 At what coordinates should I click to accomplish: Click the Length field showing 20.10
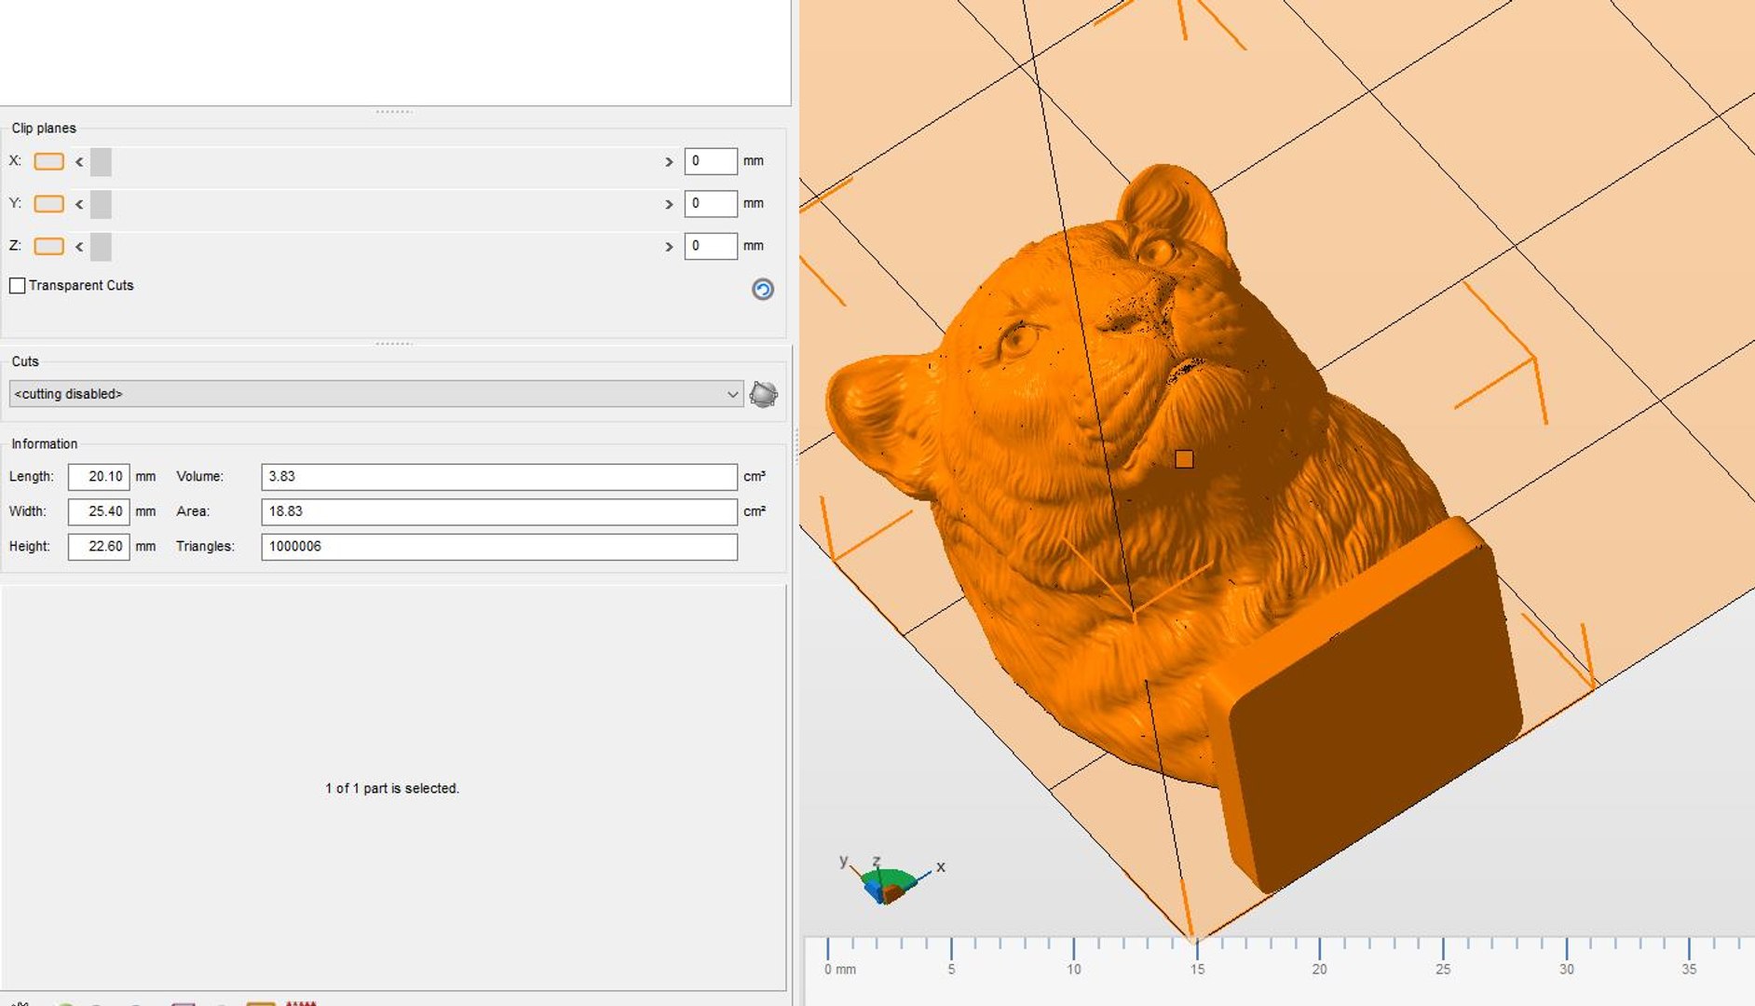pyautogui.click(x=99, y=477)
